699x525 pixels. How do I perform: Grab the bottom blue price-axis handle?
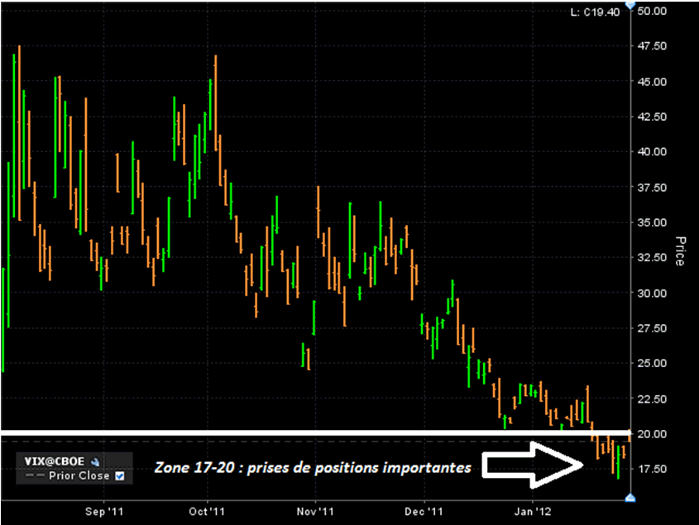click(630, 498)
